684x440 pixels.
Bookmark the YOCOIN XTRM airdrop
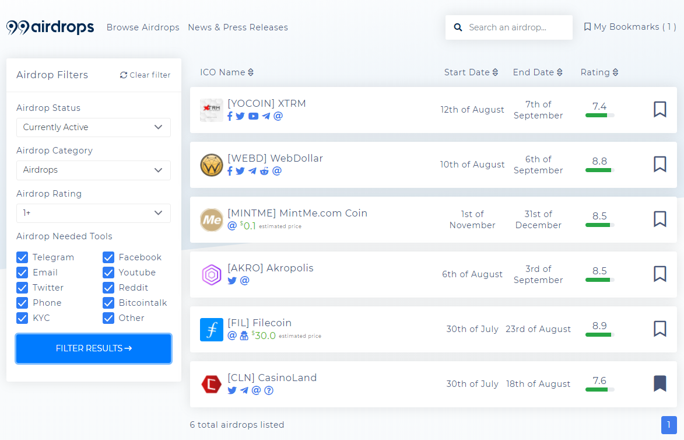point(660,110)
